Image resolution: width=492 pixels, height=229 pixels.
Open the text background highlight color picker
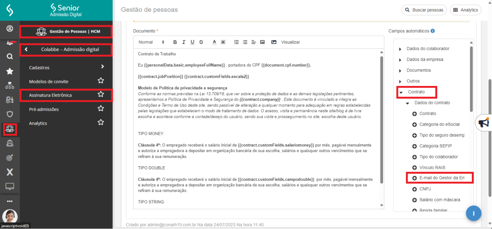tap(223, 42)
